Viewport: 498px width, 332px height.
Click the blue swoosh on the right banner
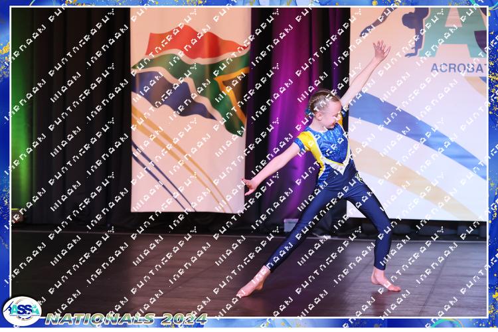click(425, 133)
